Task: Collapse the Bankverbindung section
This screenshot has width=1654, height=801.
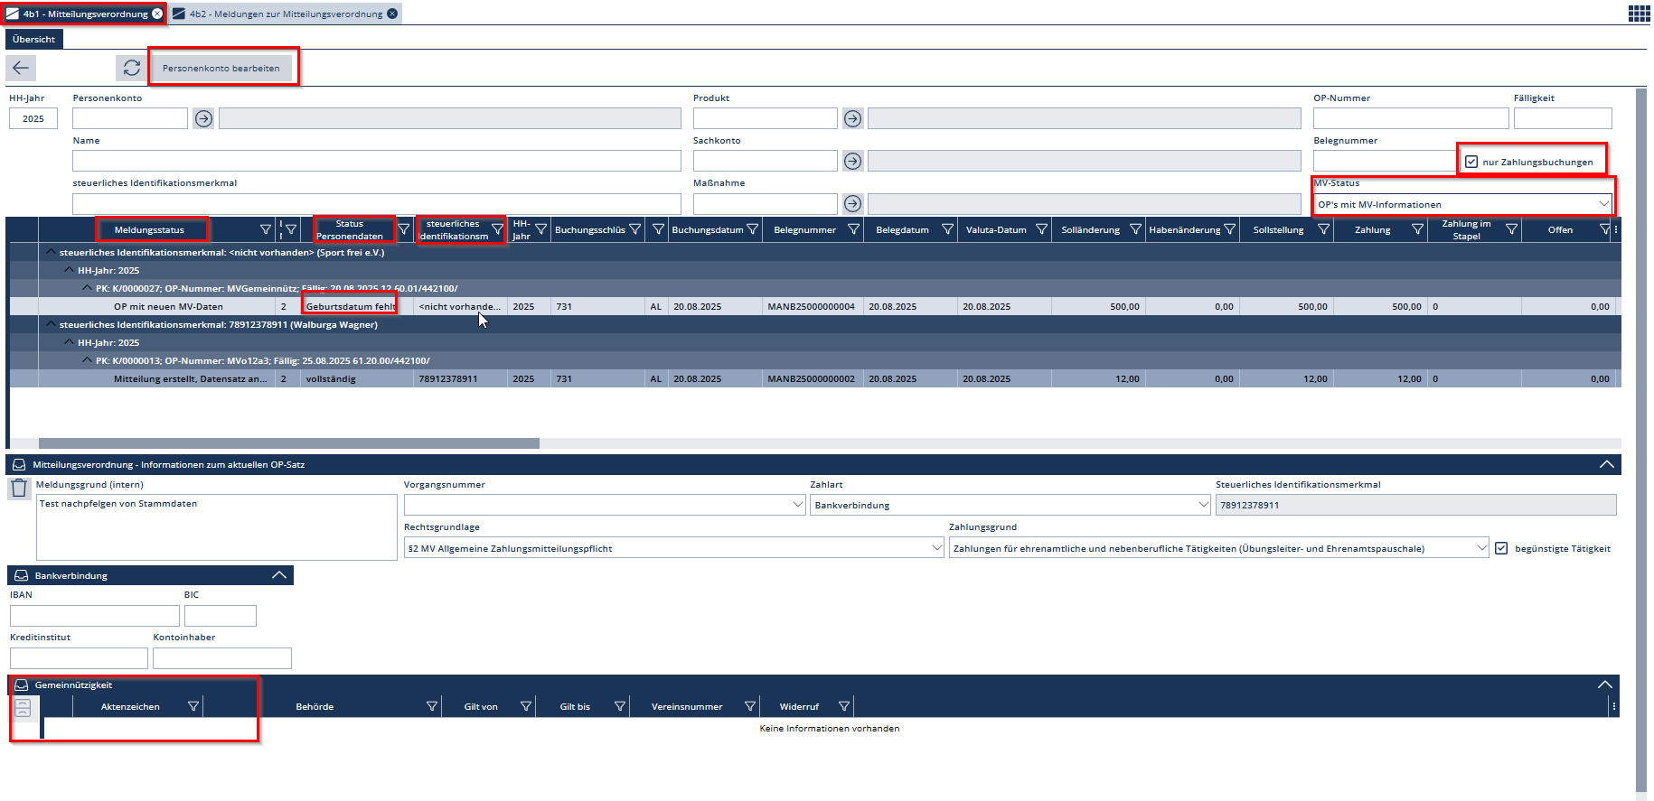Action: 279,575
